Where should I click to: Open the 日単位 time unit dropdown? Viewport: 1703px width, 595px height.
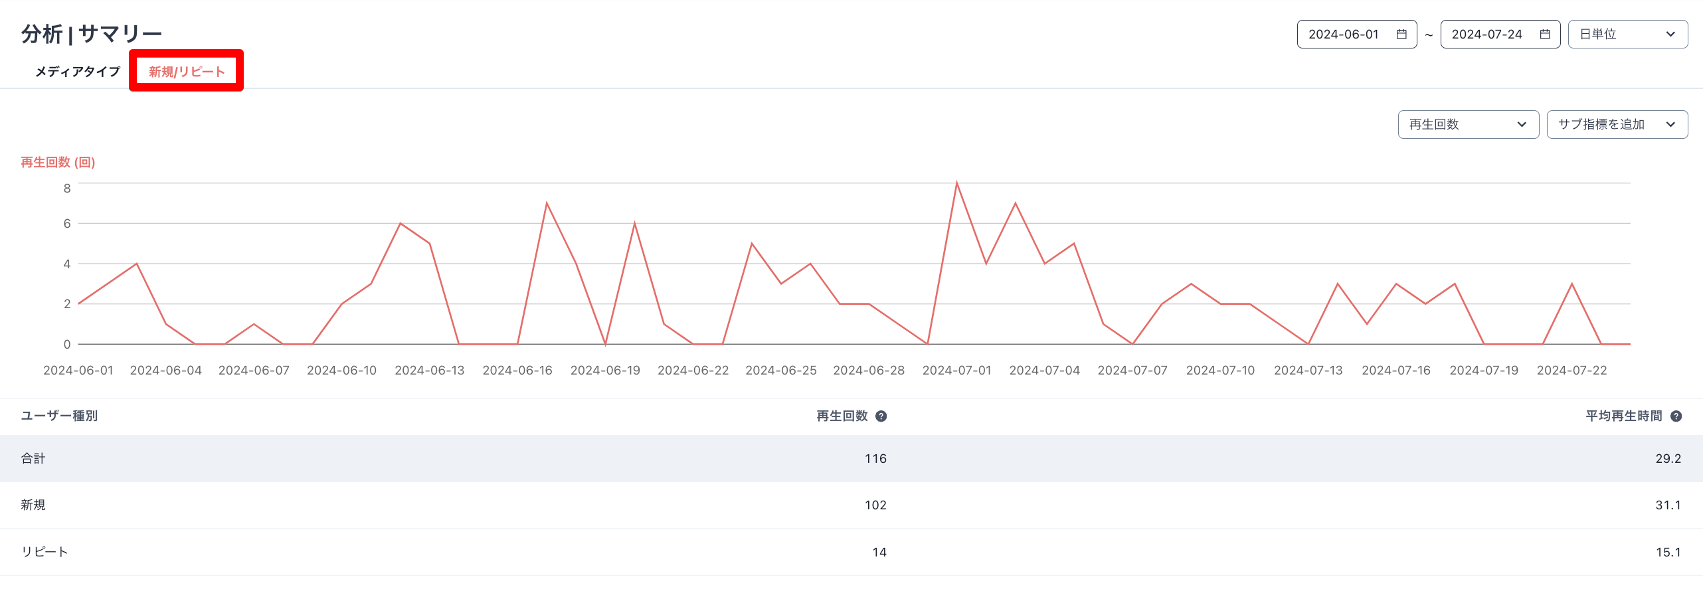coord(1627,35)
